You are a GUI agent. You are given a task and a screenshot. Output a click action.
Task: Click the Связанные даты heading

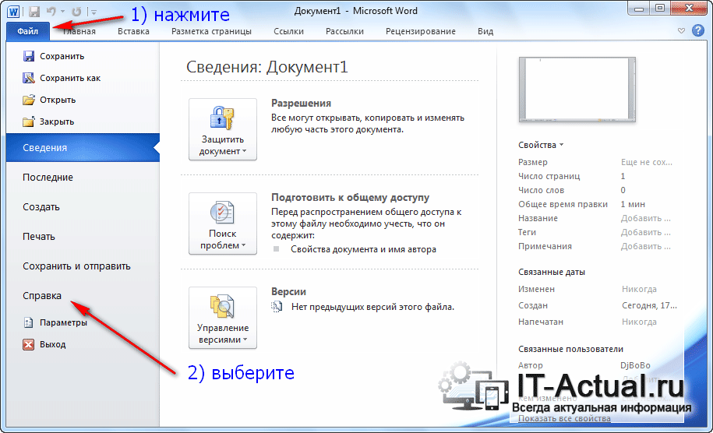pos(552,272)
